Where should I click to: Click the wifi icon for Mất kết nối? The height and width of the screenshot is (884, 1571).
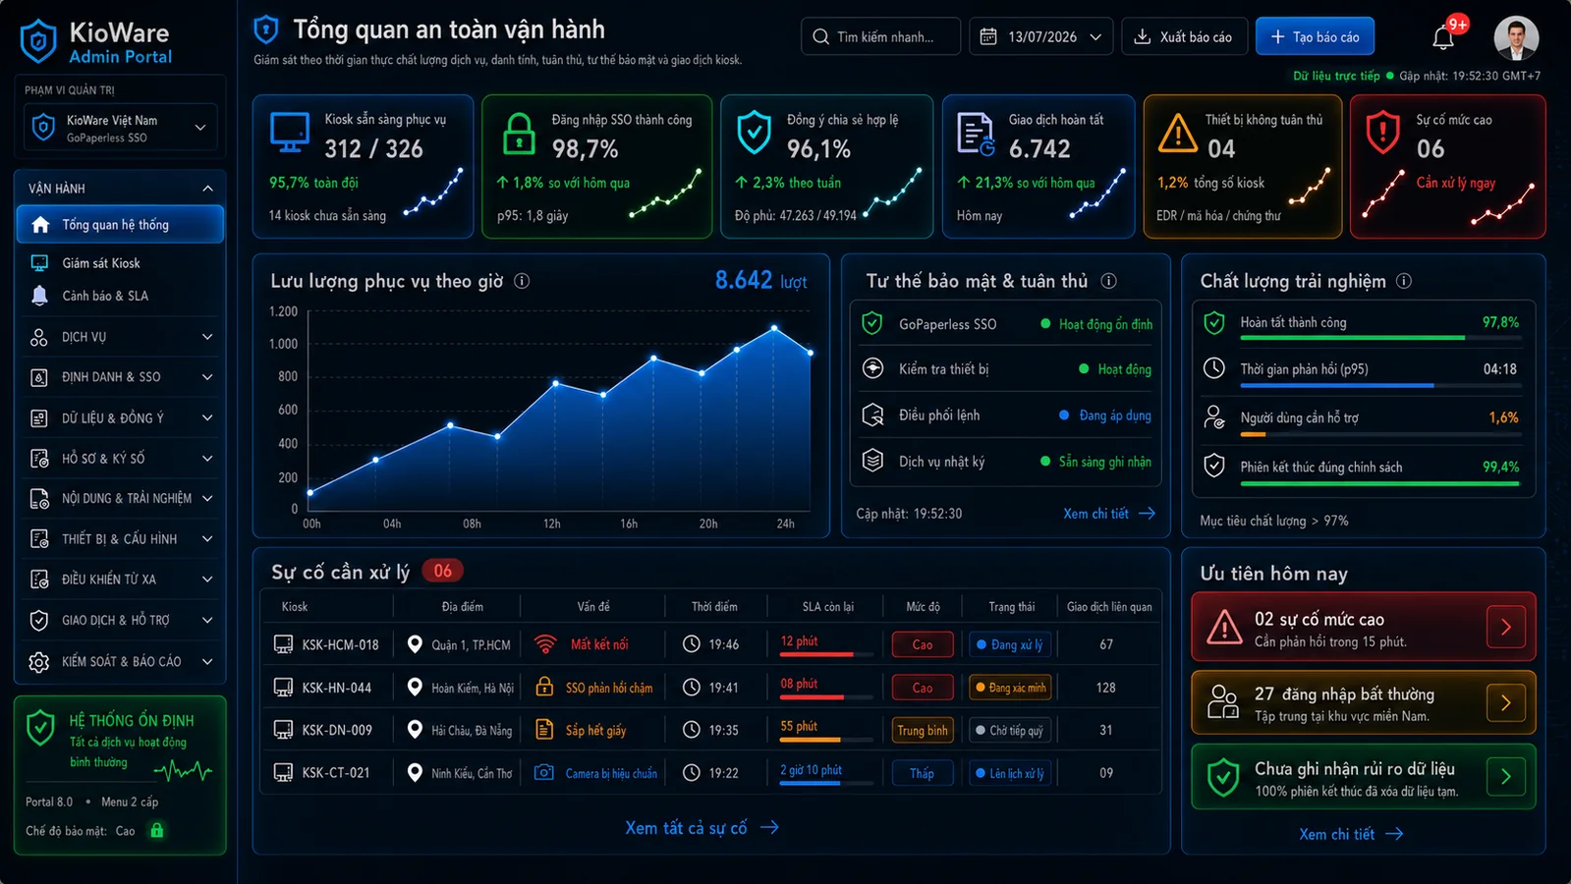click(x=544, y=644)
